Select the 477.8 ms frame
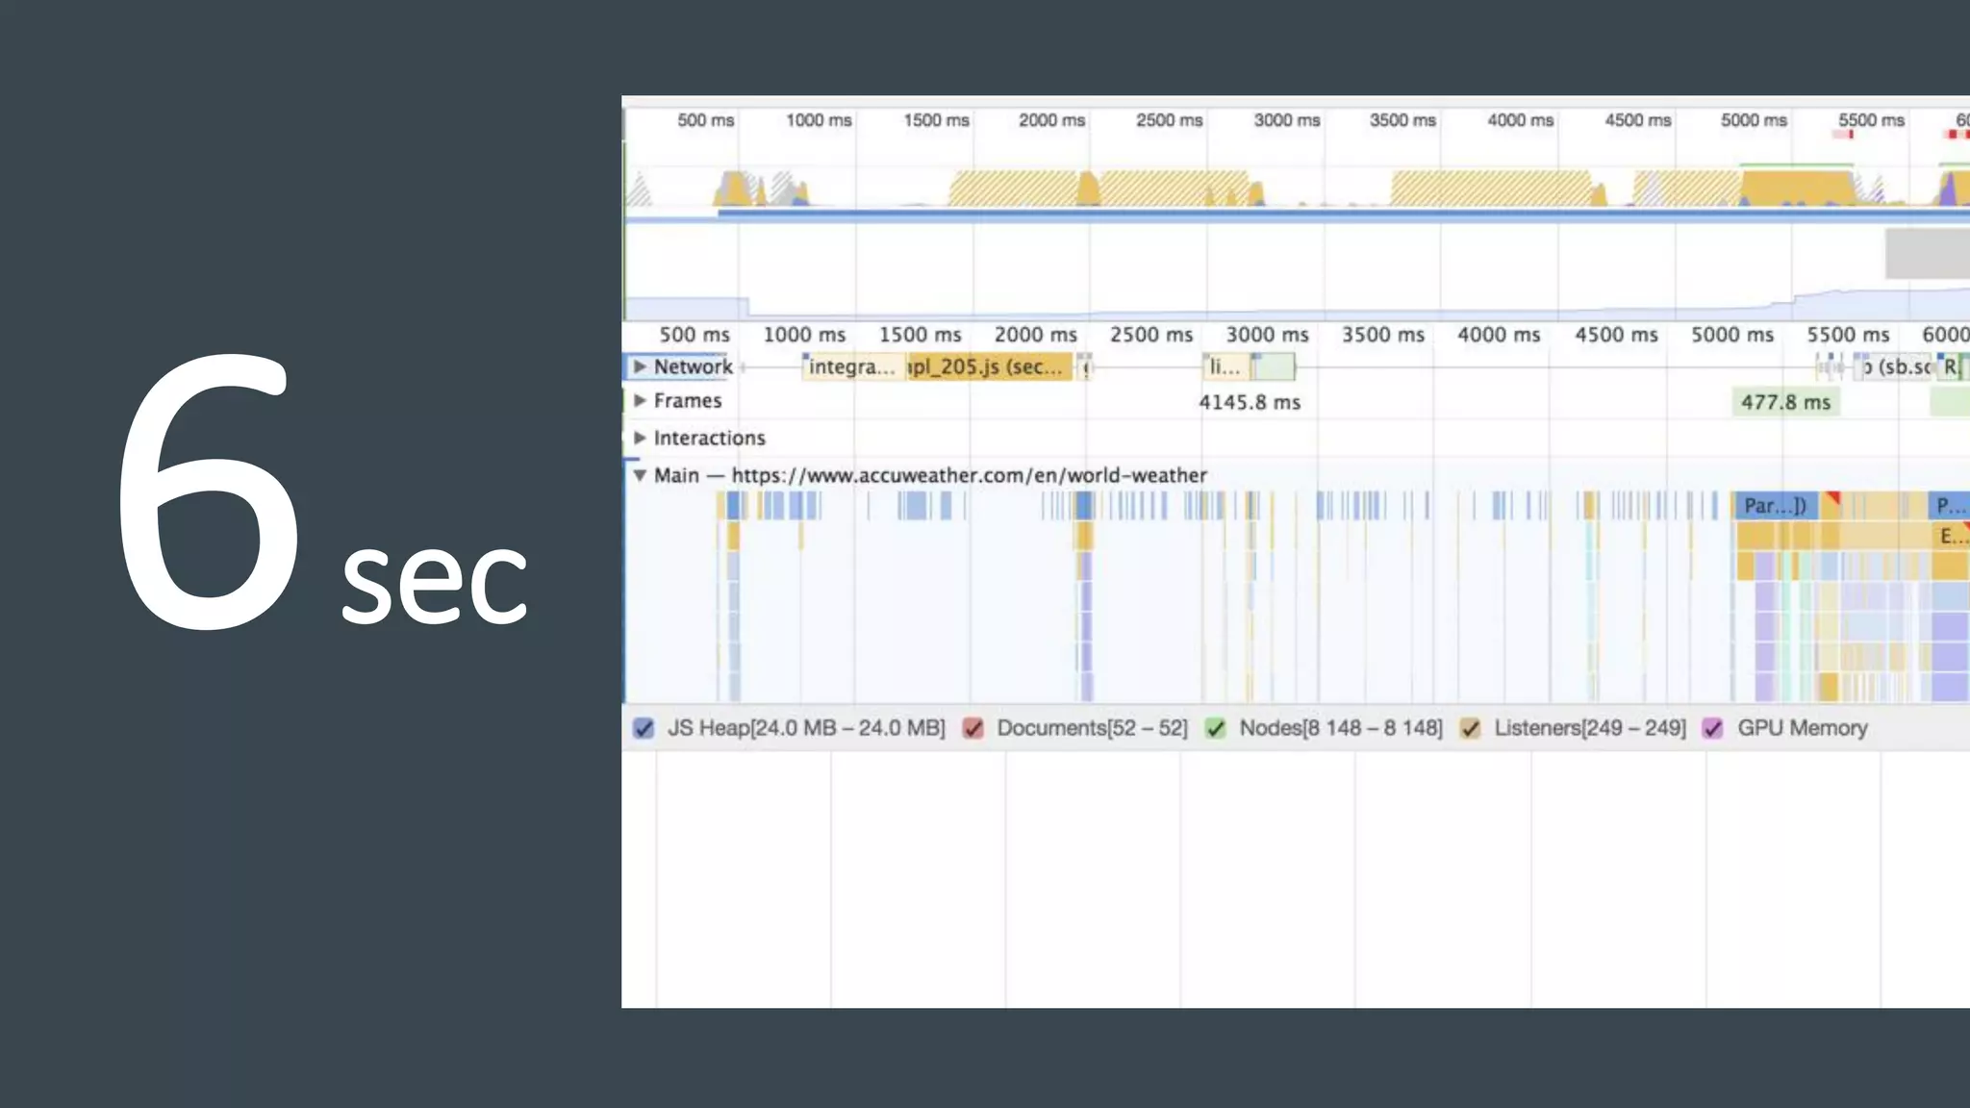Image resolution: width=1970 pixels, height=1108 pixels. tap(1785, 402)
